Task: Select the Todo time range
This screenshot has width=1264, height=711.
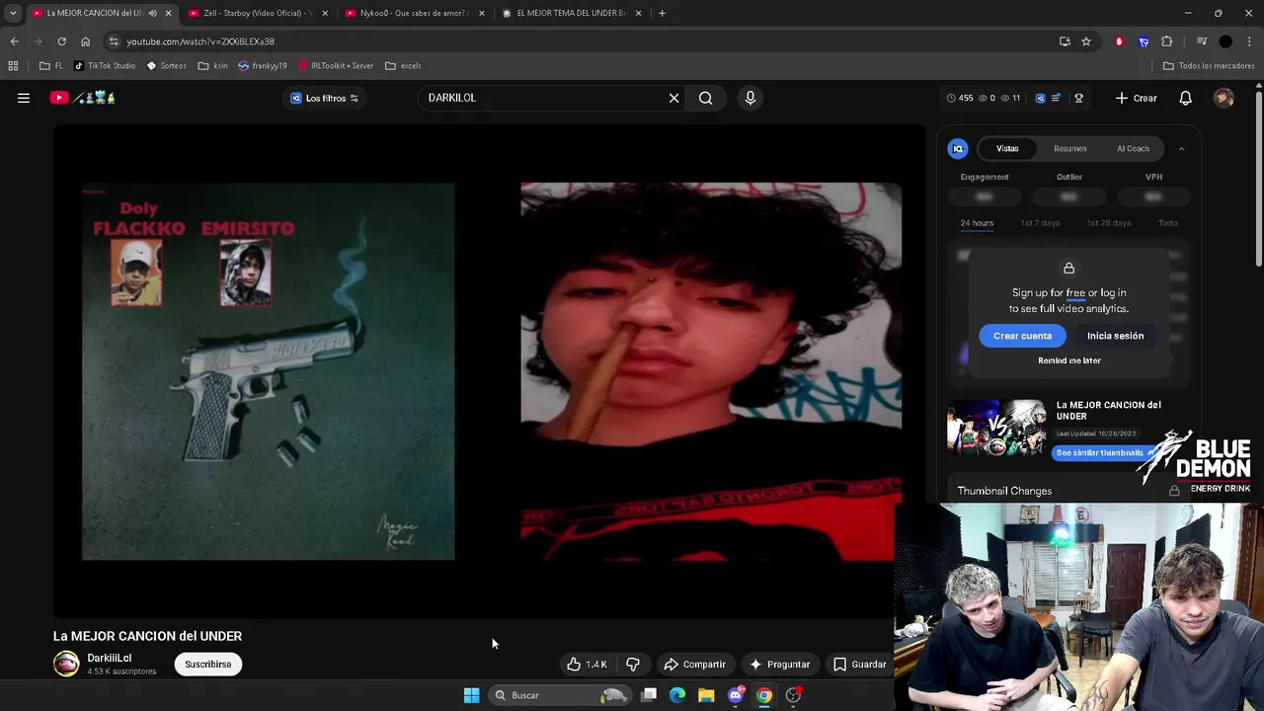Action: pyautogui.click(x=1168, y=223)
